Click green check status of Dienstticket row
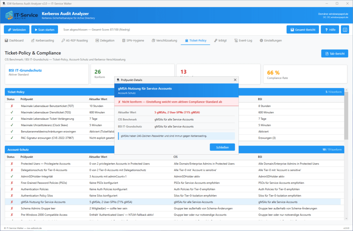The width and height of the screenshot is (353, 231). click(x=12, y=112)
